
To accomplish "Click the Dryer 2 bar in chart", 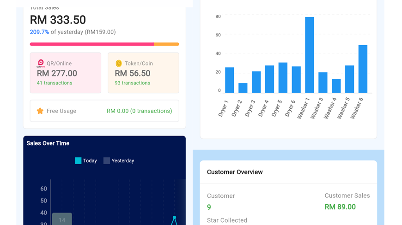I will tap(243, 88).
